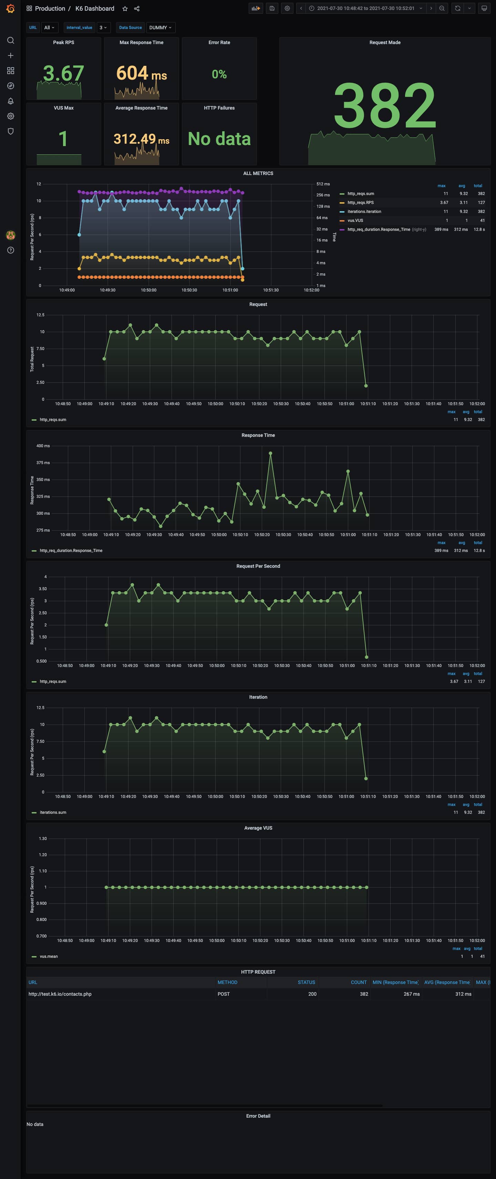The image size is (496, 1179).
Task: Click the purple http_req_duration.Response_Time legend swatch
Action: (342, 229)
